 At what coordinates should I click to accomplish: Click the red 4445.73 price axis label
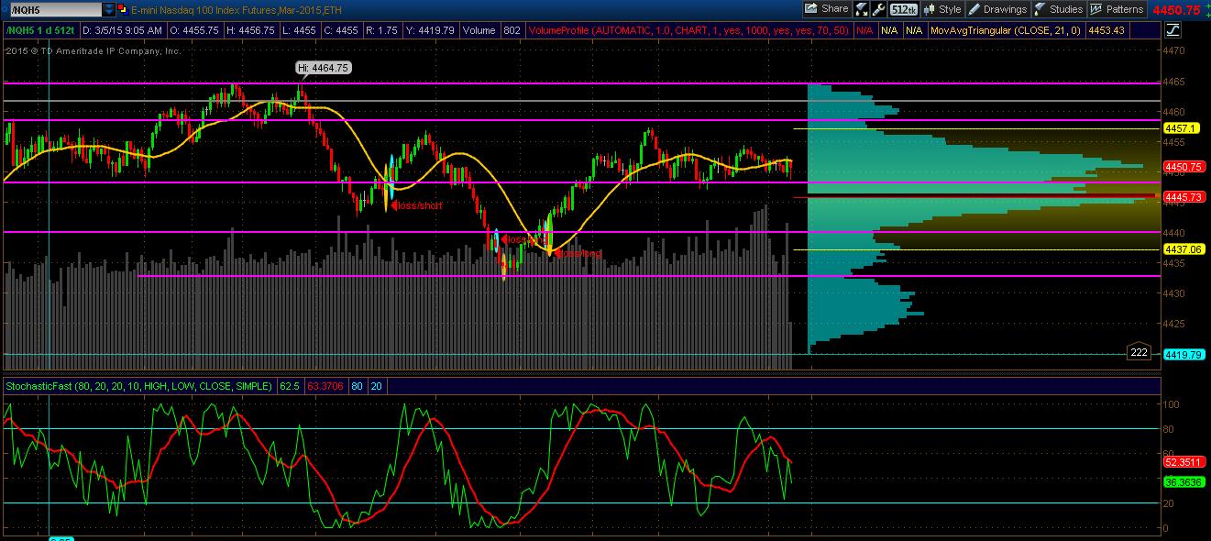point(1183,197)
